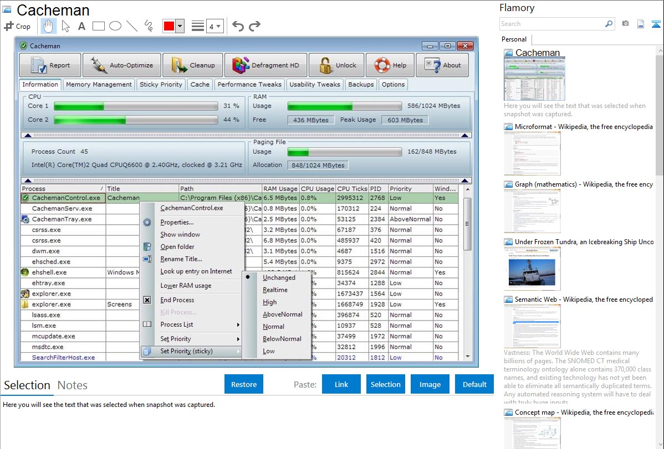Screen dimensions: 664x449
Task: Open Help via the lifebuoy button
Action: [x=390, y=65]
